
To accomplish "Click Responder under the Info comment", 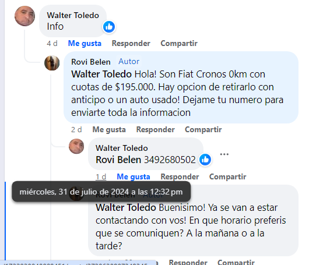I will coord(131,44).
